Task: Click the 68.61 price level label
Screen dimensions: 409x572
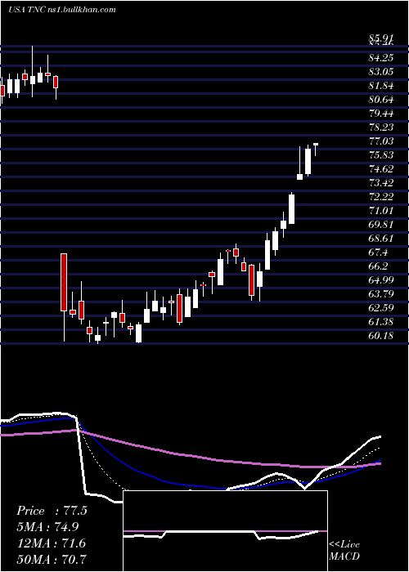Action: [381, 238]
